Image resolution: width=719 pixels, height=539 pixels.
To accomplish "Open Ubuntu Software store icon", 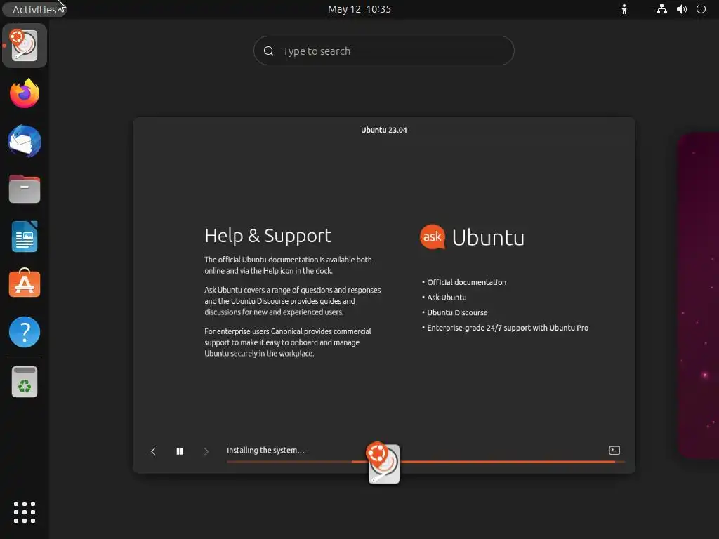I will coord(25,284).
